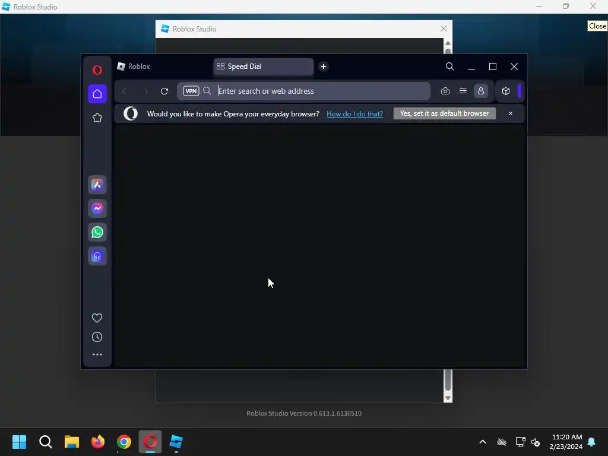The width and height of the screenshot is (608, 456).
Task: Open Windows taskbar Search
Action: [x=45, y=442]
